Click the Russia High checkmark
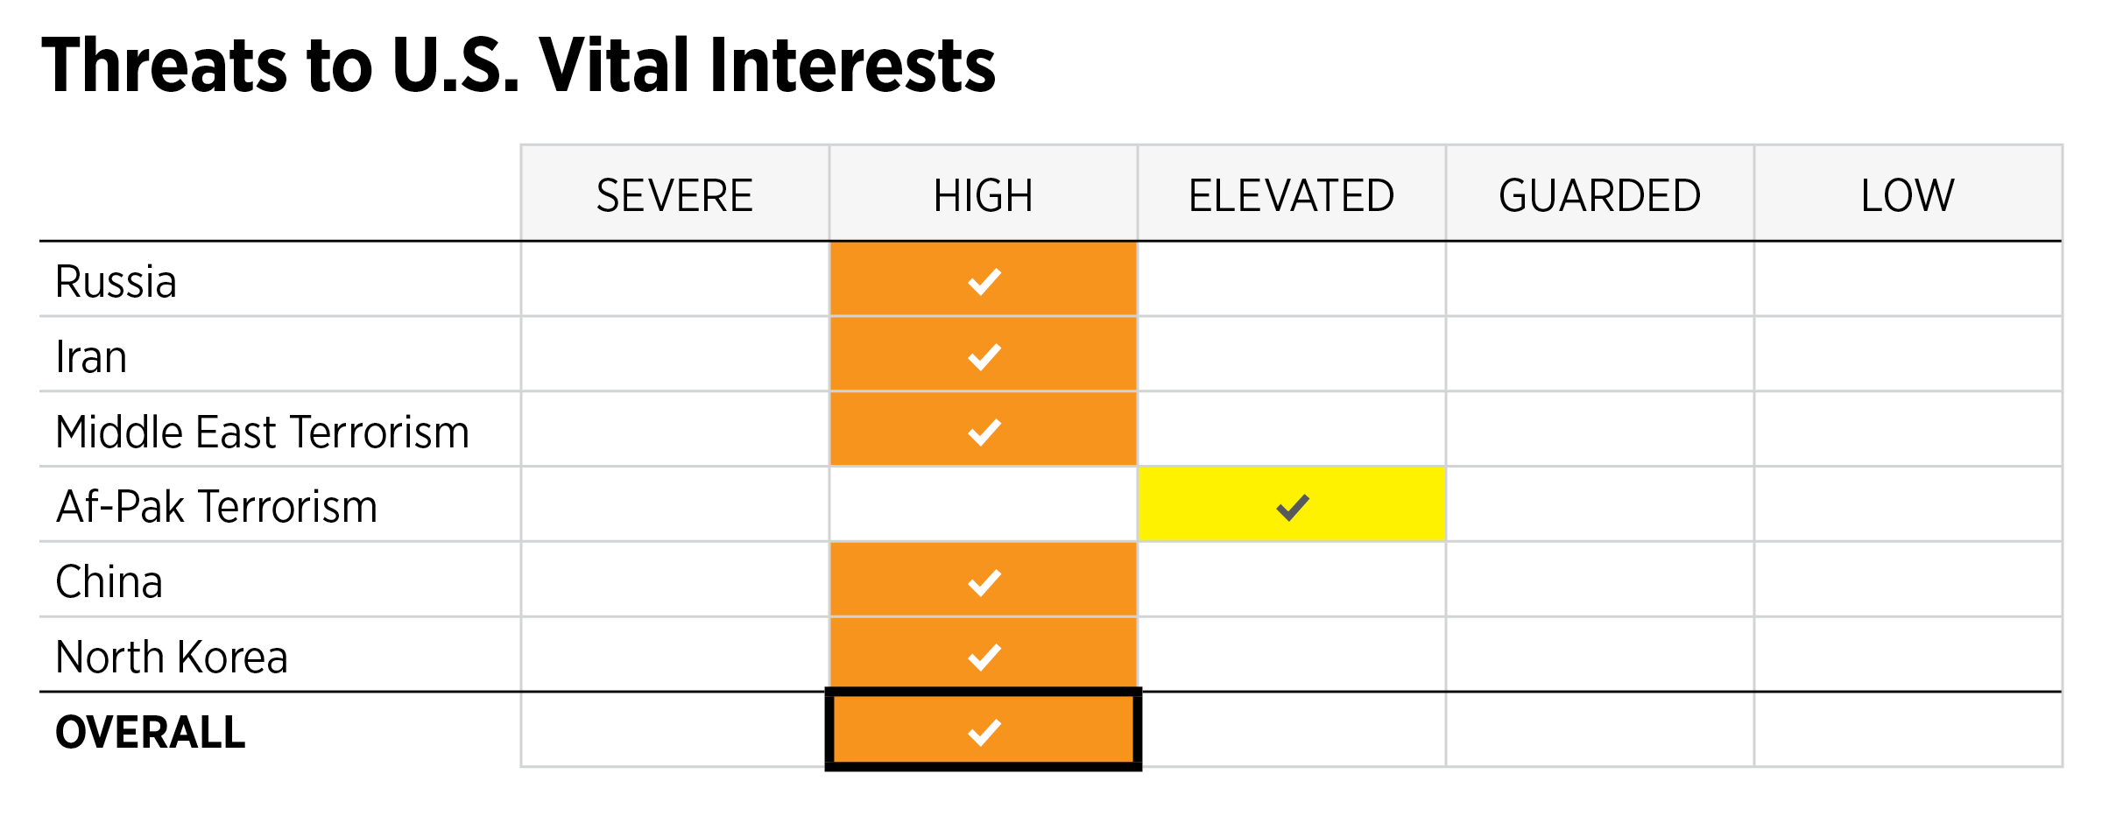This screenshot has height=823, width=2102. click(984, 281)
